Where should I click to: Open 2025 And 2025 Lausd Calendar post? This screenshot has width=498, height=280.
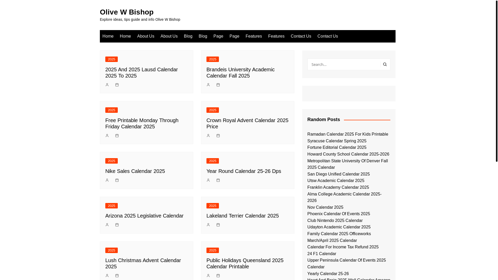pos(142,73)
